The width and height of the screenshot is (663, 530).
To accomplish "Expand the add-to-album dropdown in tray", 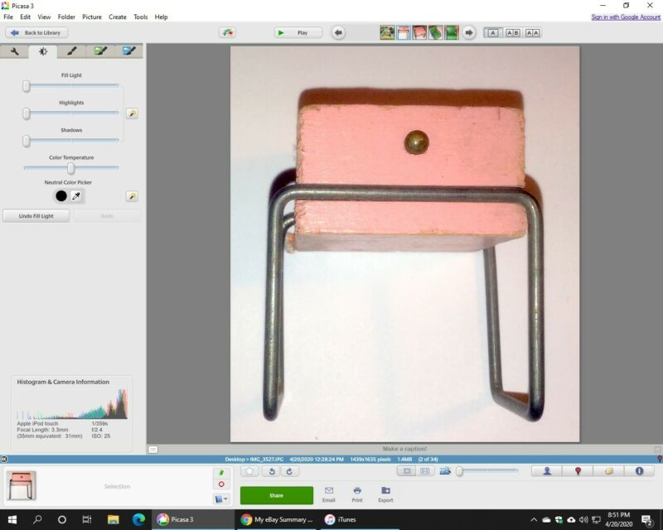I will (x=221, y=499).
